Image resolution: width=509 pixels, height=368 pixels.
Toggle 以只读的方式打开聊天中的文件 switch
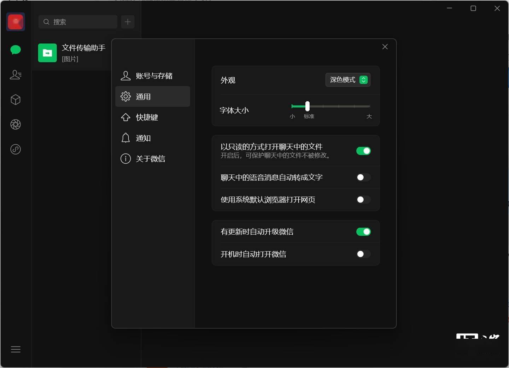(363, 151)
